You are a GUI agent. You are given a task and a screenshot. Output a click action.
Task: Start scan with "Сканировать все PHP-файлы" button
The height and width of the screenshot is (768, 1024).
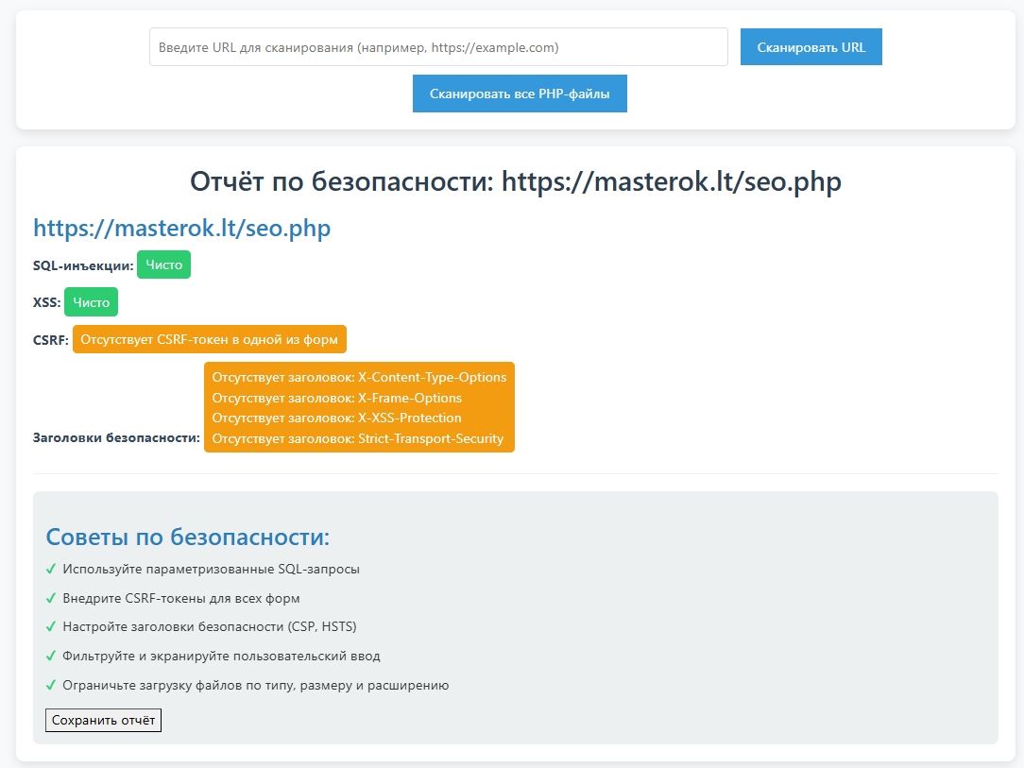[x=520, y=94]
